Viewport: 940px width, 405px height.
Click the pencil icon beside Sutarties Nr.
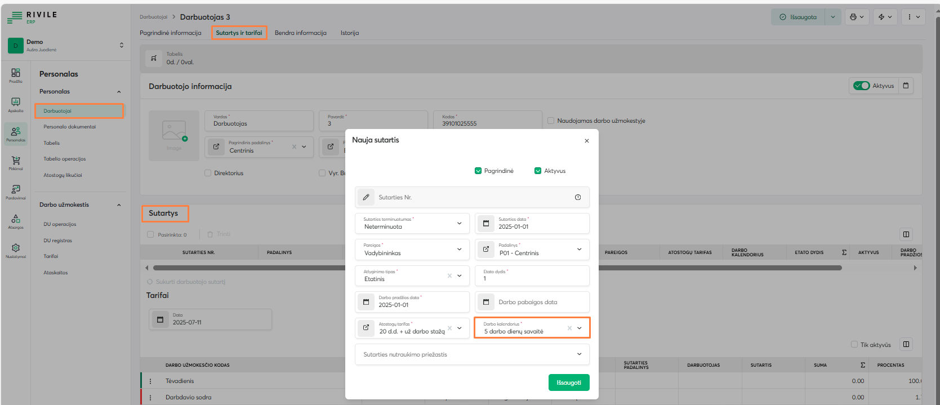(366, 197)
